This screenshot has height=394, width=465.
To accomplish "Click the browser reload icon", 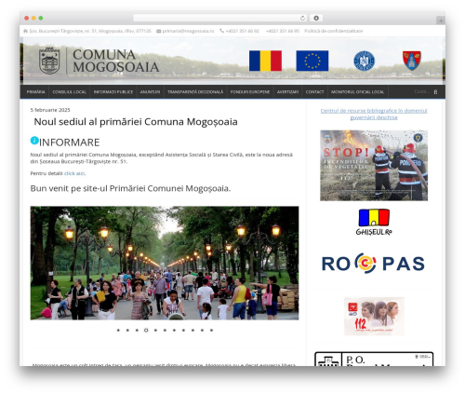I will tap(302, 18).
